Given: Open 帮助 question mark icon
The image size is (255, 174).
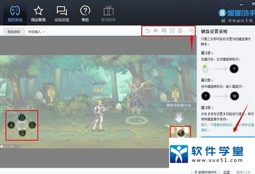Looking at the screenshot, I should pyautogui.click(x=85, y=14).
